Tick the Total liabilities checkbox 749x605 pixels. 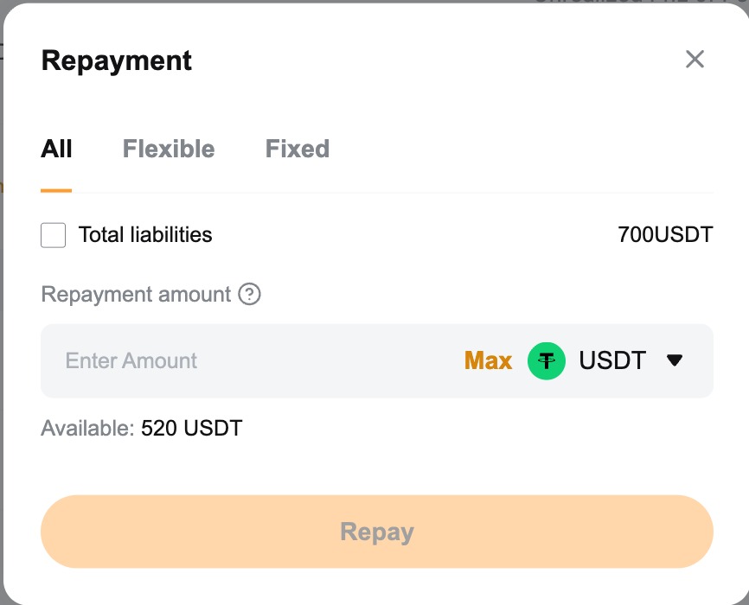54,235
